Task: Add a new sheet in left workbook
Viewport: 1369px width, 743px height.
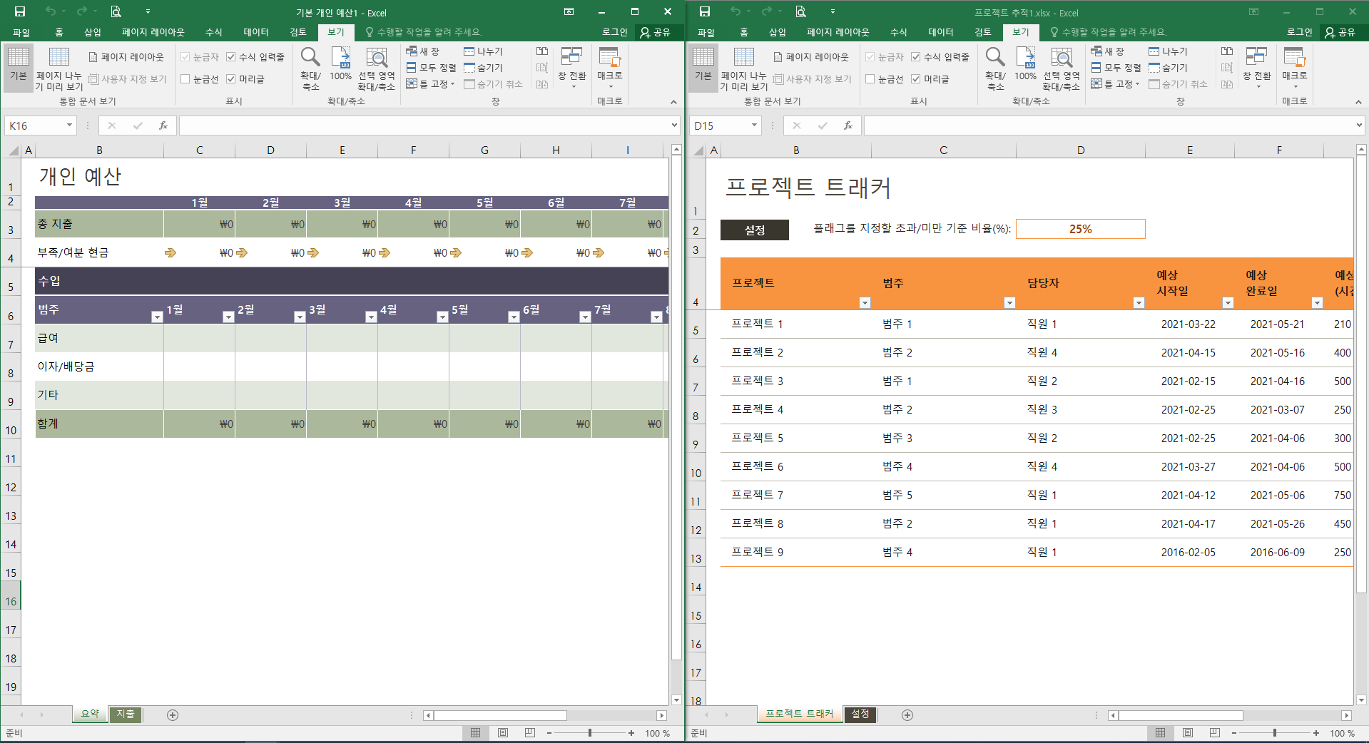Action: point(173,714)
